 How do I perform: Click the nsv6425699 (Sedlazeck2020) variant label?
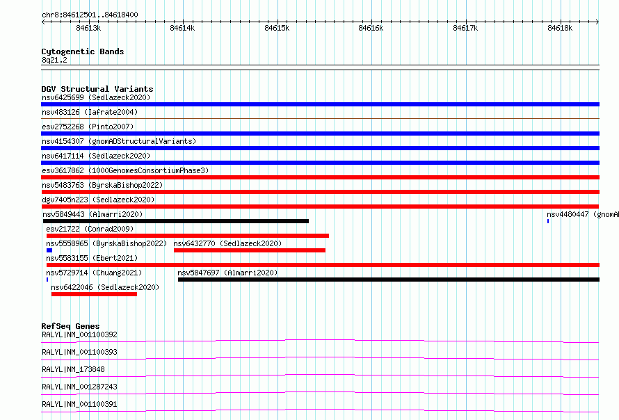point(96,97)
